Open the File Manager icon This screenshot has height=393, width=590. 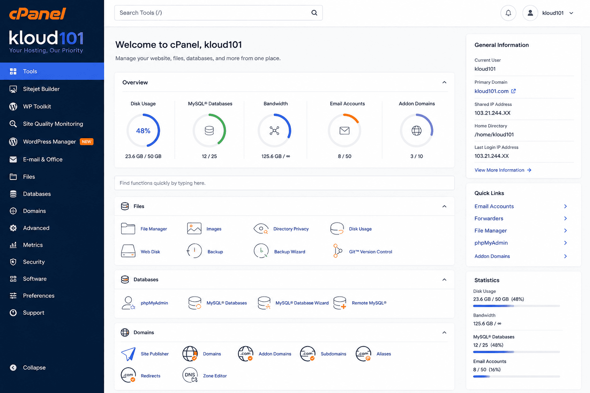point(128,229)
